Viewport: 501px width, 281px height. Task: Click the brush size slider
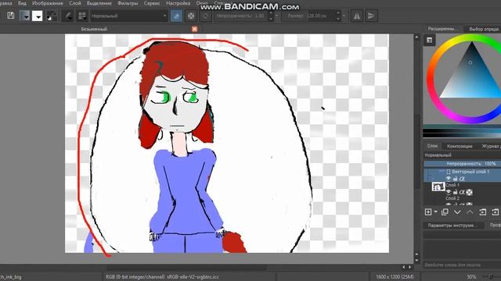(308, 16)
